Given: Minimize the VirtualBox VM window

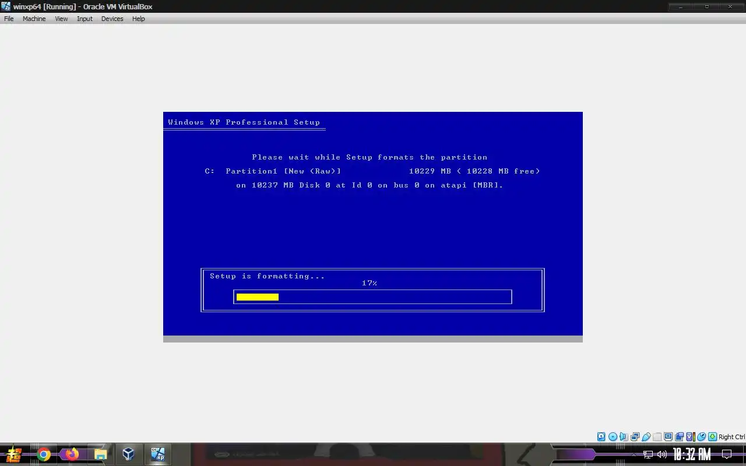Looking at the screenshot, I should click(x=680, y=6).
